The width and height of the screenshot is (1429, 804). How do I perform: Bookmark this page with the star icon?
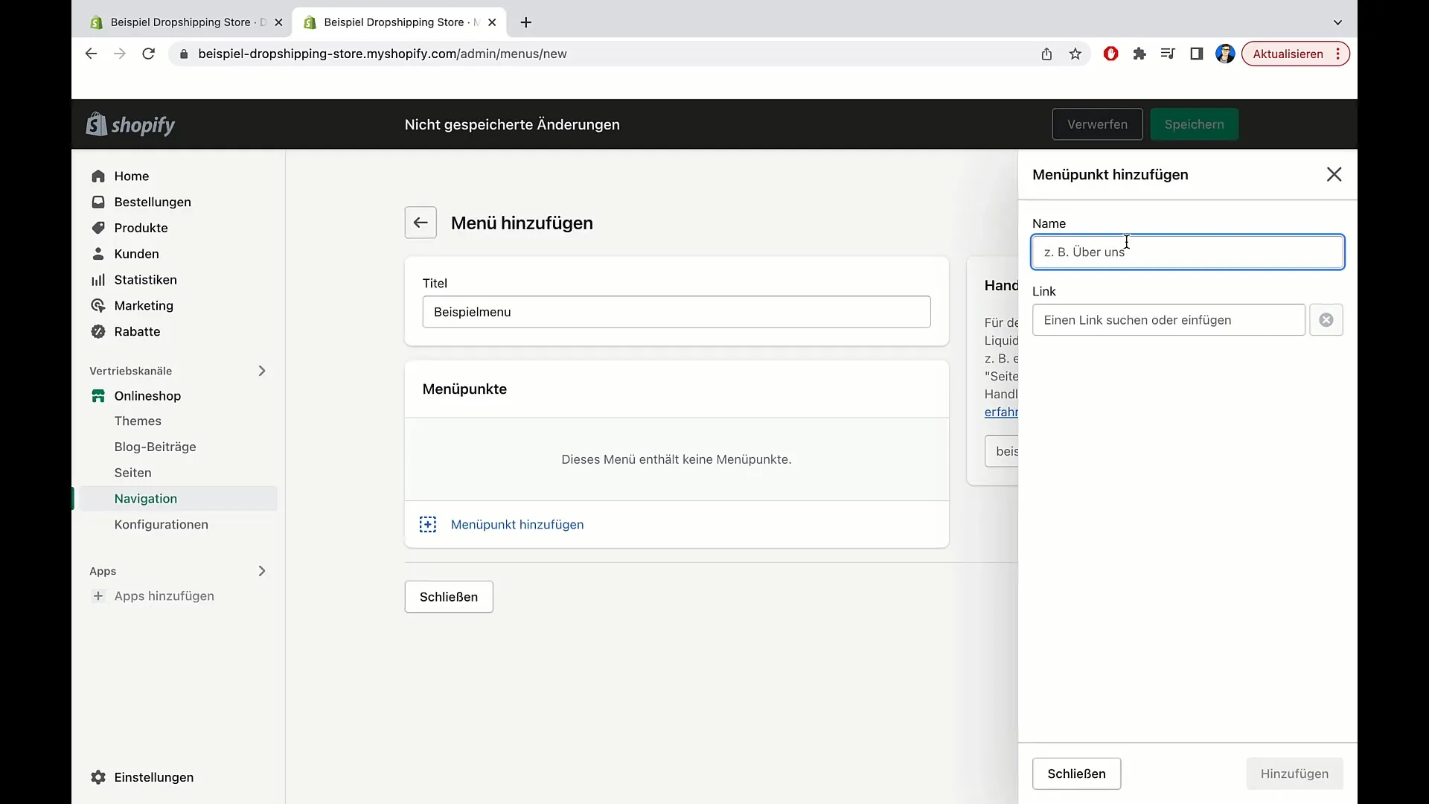(x=1075, y=54)
